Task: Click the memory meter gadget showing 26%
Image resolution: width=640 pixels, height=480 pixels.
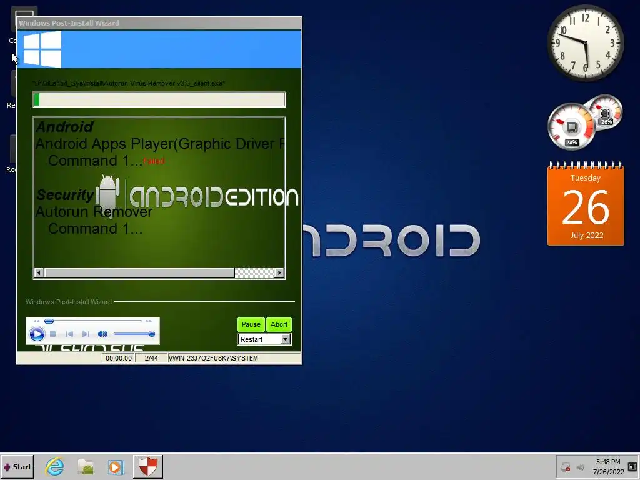Action: pos(605,111)
